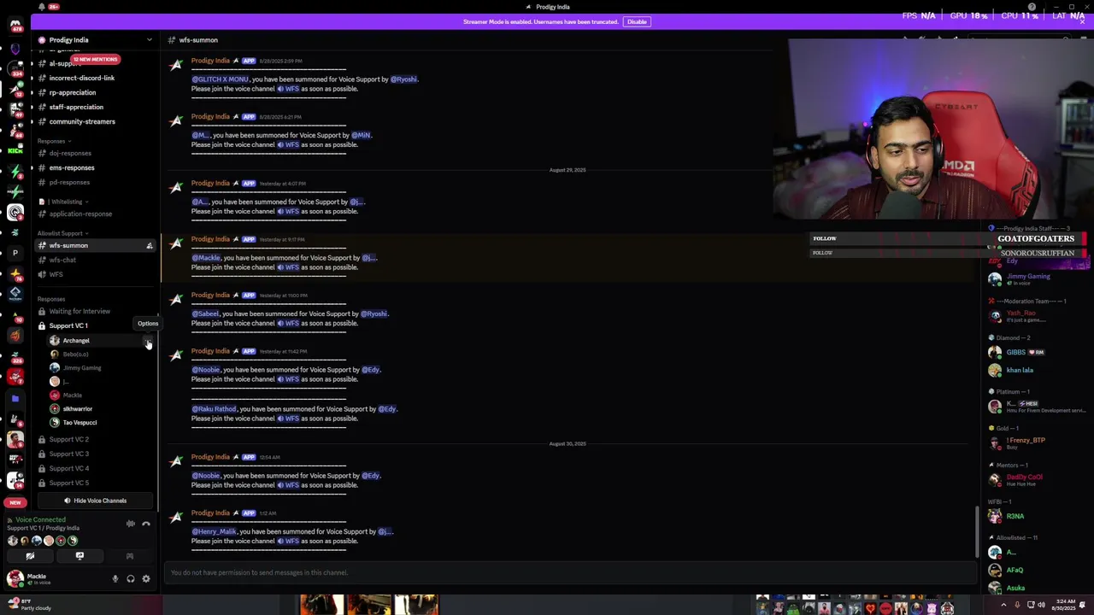The width and height of the screenshot is (1094, 615).
Task: Collapse the Responses category
Action: (52, 141)
